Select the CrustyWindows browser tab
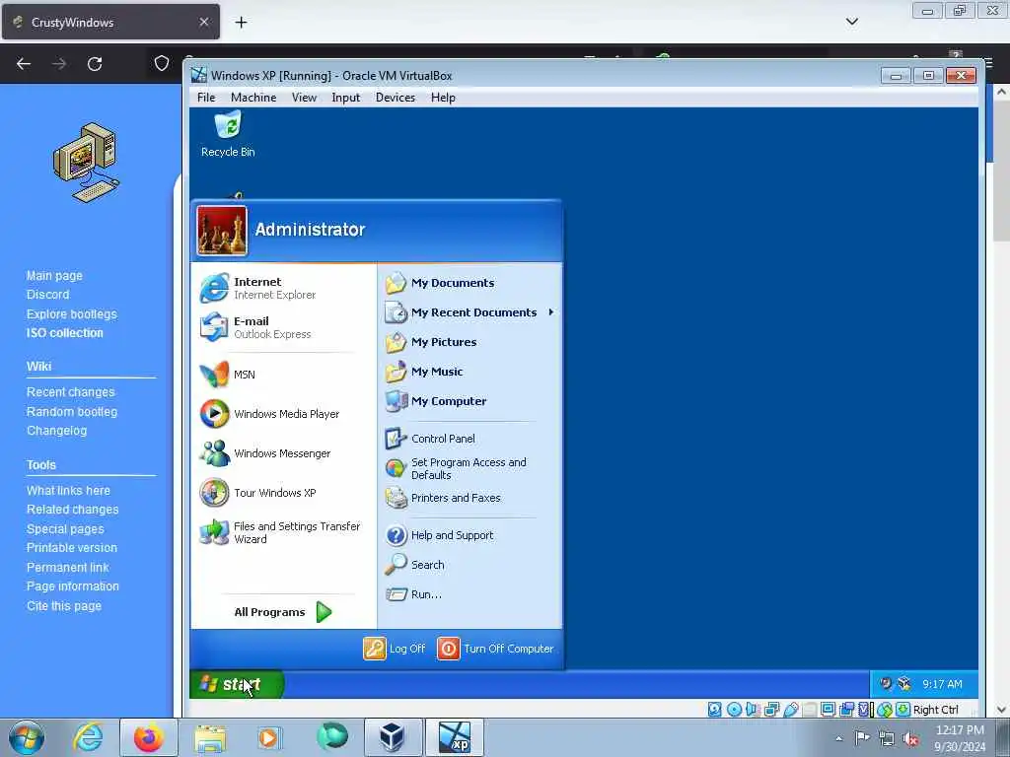 pyautogui.click(x=110, y=22)
